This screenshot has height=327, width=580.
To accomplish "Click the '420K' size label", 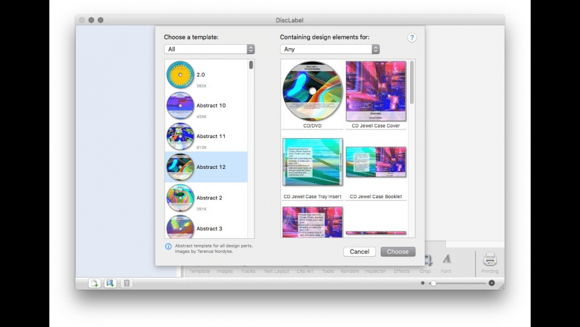I will pos(201,117).
